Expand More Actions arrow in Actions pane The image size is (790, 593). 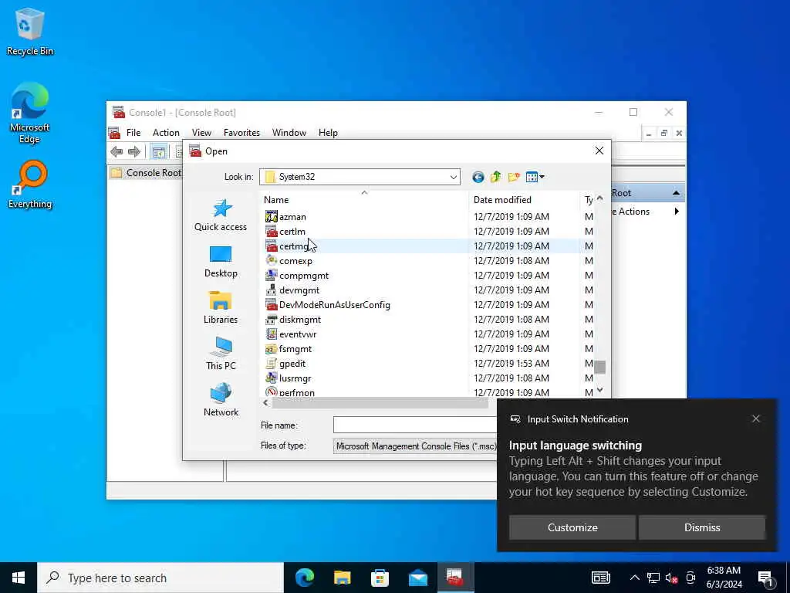pos(677,212)
